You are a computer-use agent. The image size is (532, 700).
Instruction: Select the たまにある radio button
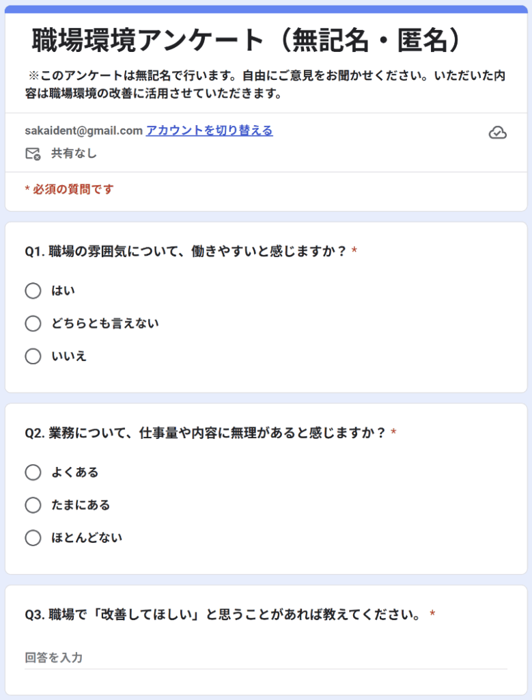coord(33,505)
